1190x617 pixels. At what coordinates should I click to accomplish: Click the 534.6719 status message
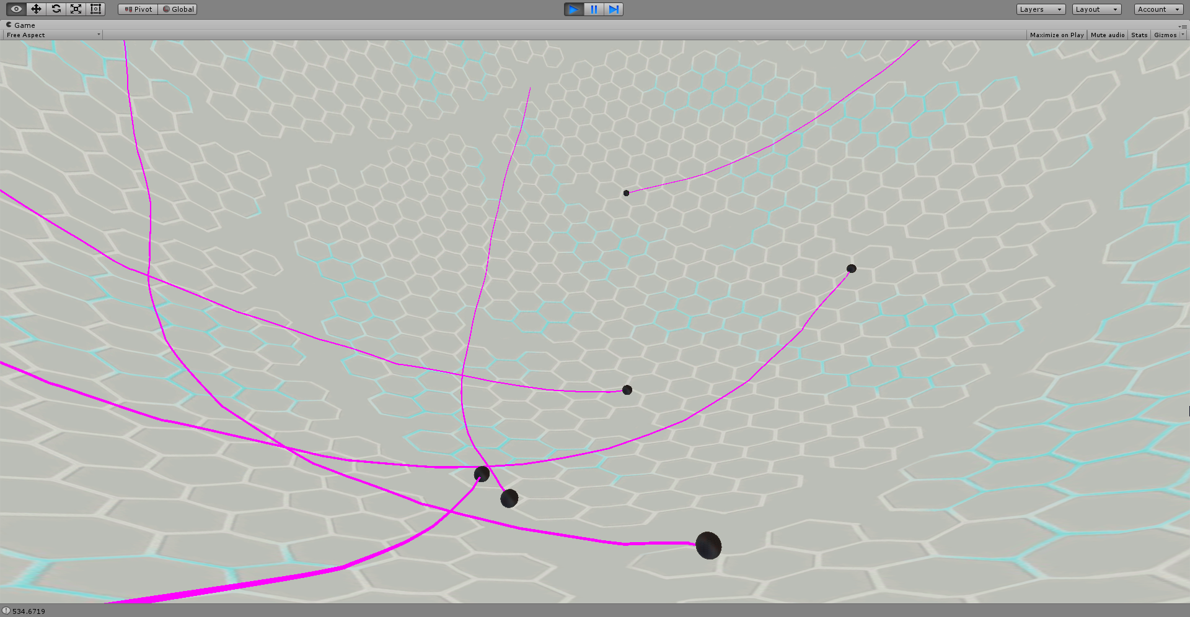[29, 611]
